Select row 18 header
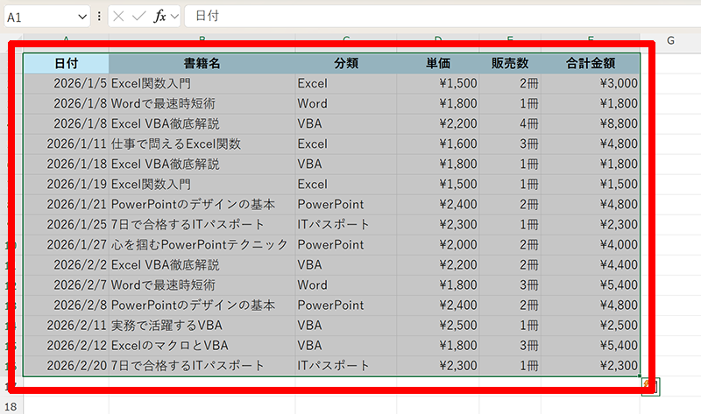 tap(10, 406)
